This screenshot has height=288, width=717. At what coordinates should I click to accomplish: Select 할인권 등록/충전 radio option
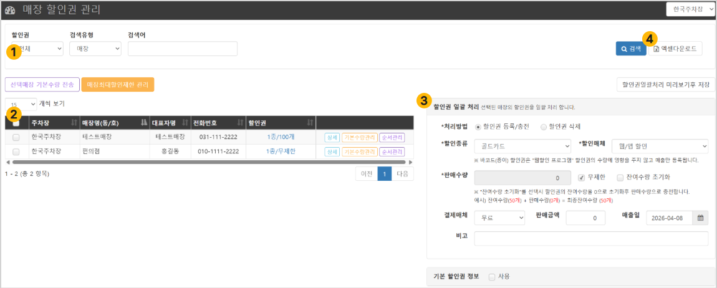478,127
